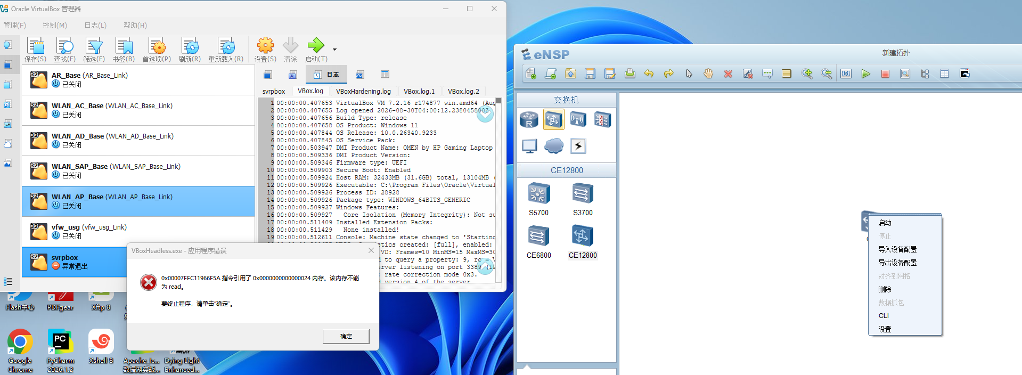Pick the S5700 switch device

538,199
